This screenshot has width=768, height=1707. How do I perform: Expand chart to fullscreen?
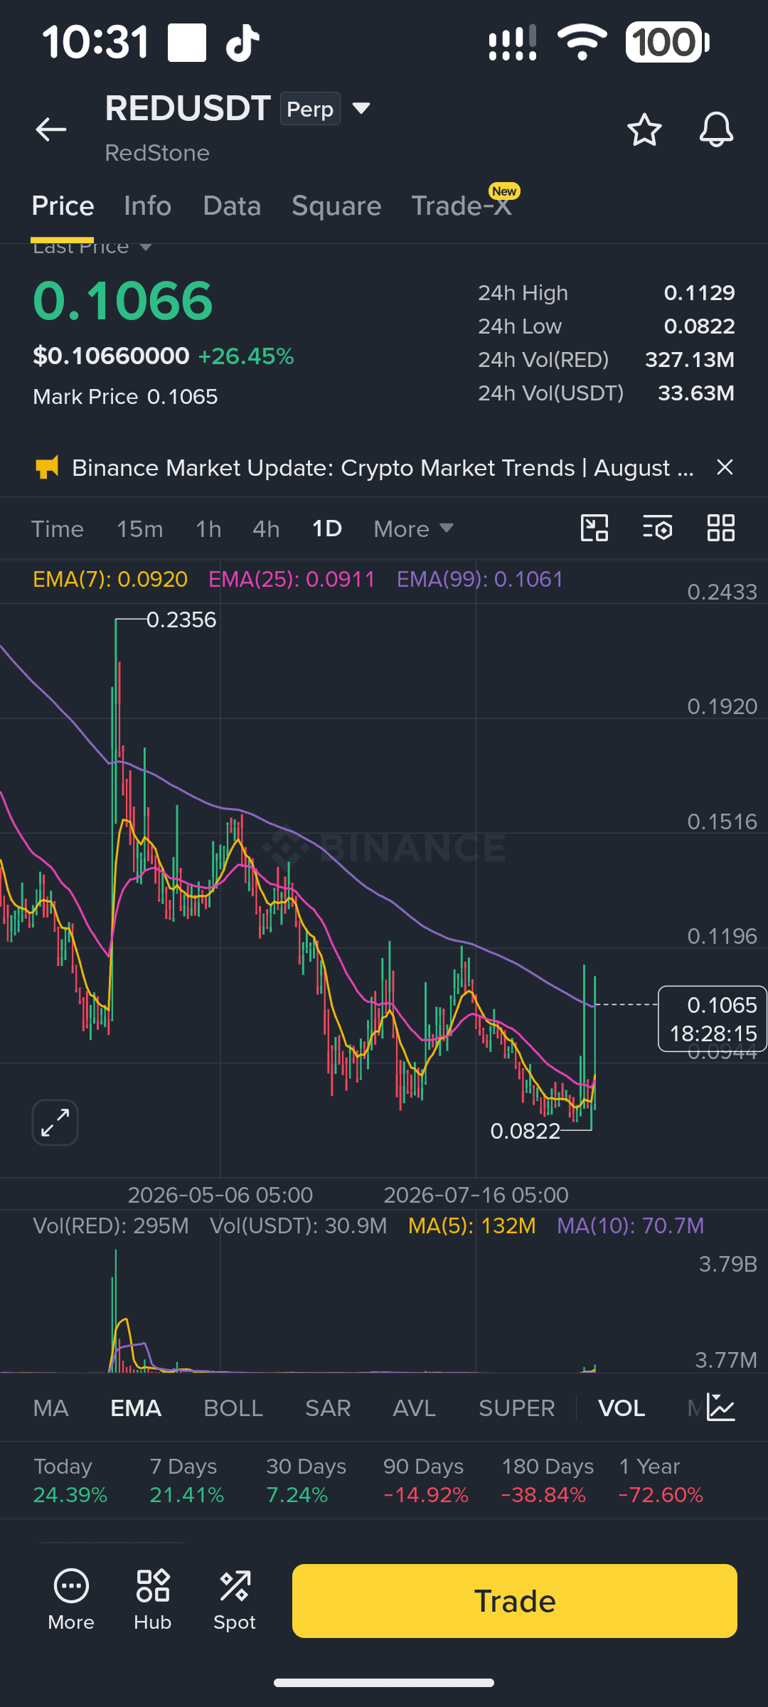point(55,1122)
